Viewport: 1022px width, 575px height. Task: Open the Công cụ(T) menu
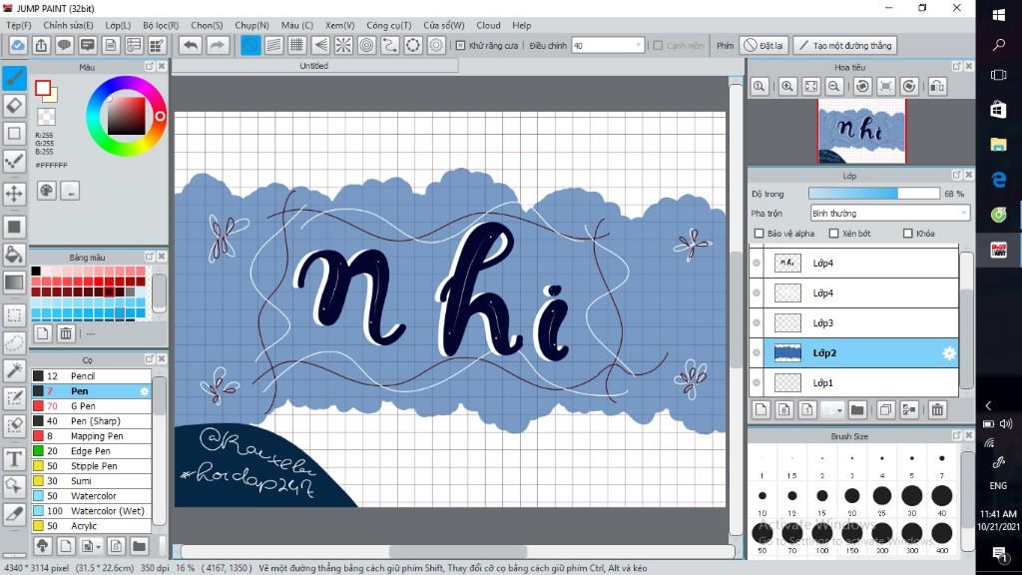[388, 25]
